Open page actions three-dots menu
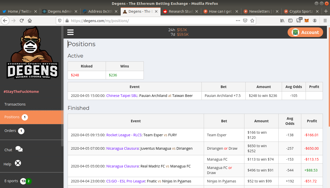The width and height of the screenshot is (330, 188). (238, 21)
